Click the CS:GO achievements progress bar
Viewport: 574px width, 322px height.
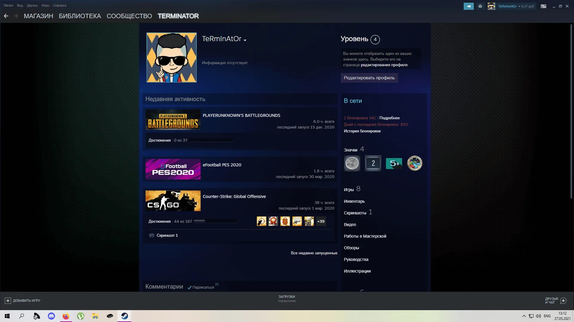(x=216, y=221)
